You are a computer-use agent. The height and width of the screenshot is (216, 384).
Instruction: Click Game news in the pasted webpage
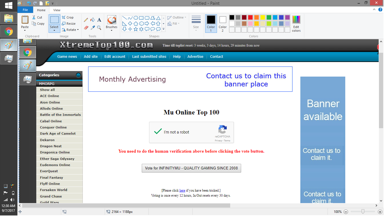pyautogui.click(x=67, y=56)
